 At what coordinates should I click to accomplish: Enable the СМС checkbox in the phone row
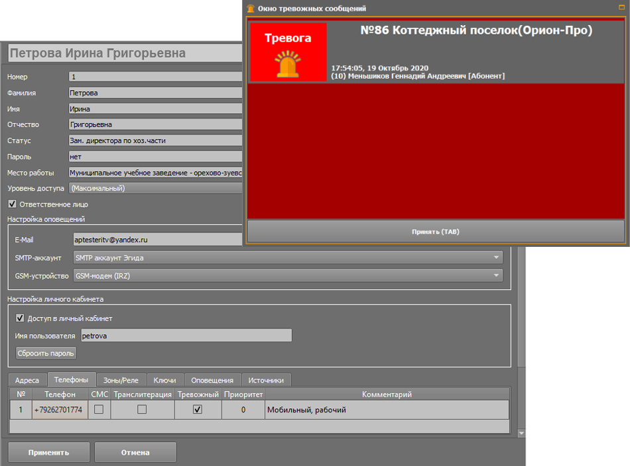pyautogui.click(x=99, y=410)
